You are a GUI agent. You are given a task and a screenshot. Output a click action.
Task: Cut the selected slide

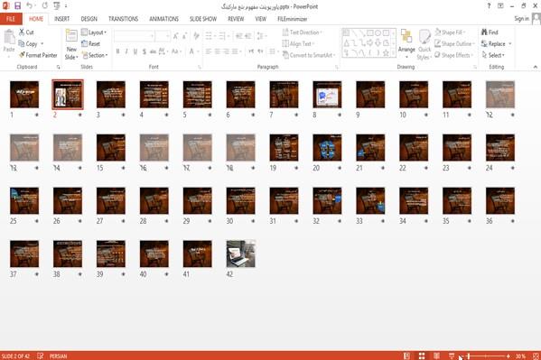tap(26, 32)
